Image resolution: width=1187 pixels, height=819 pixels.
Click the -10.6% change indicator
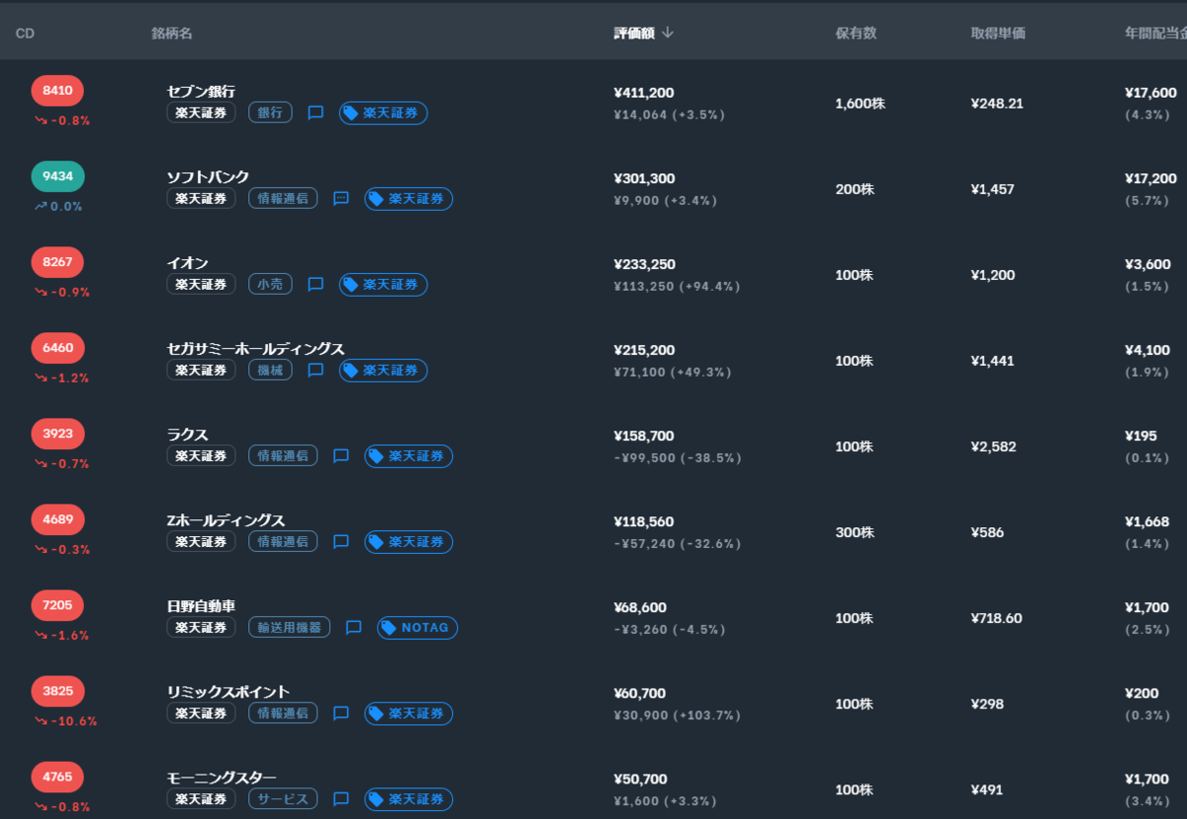[x=66, y=721]
